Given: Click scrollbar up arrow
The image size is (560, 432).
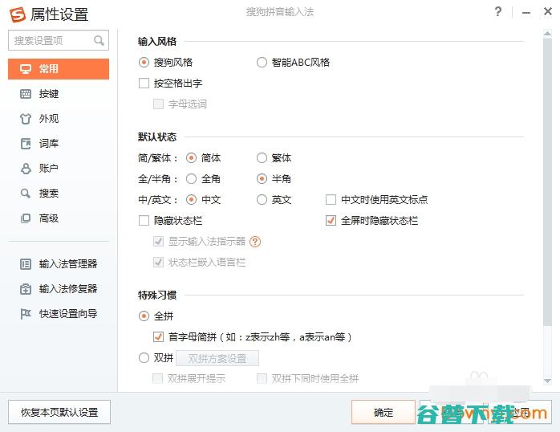Looking at the screenshot, I should (x=547, y=33).
